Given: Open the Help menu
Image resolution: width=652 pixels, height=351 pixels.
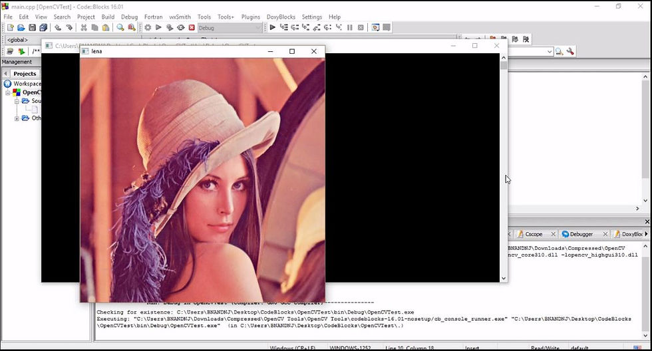Looking at the screenshot, I should click(x=334, y=17).
